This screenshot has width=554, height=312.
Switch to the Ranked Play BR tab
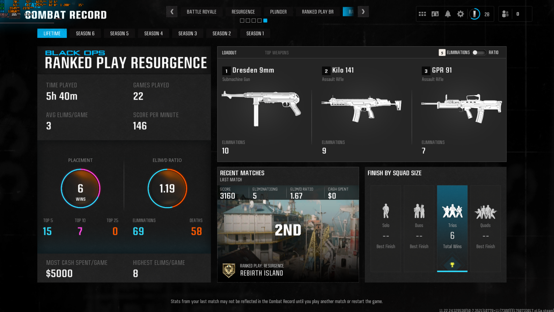click(x=318, y=12)
